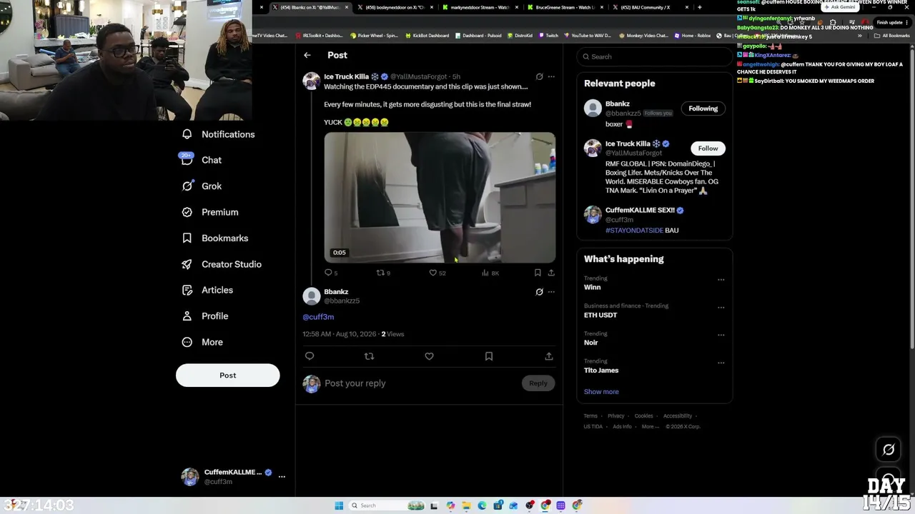This screenshot has height=514, width=915.
Task: Open the Terms footer link
Action: [x=590, y=416]
